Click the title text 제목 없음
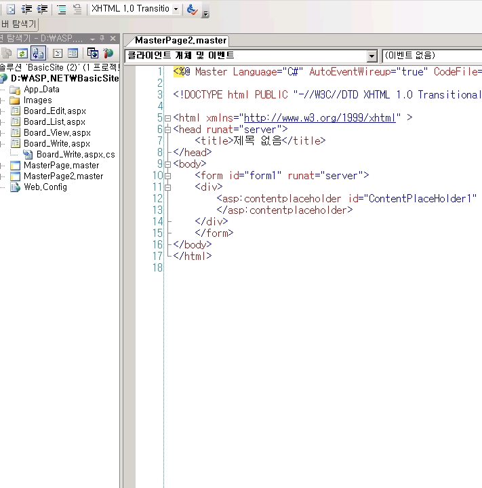The width and height of the screenshot is (482, 488). click(258, 141)
